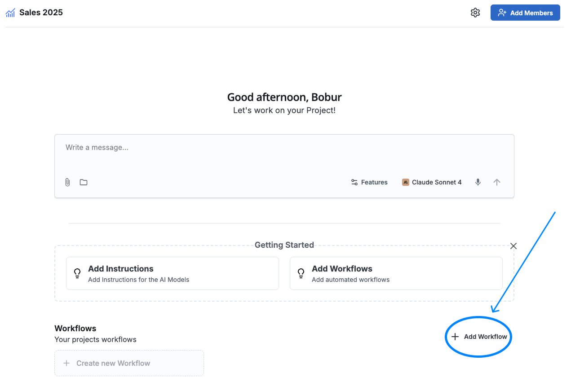Viewport: 571px width, 386px height.
Task: Send the message with the up arrow icon
Action: [497, 182]
